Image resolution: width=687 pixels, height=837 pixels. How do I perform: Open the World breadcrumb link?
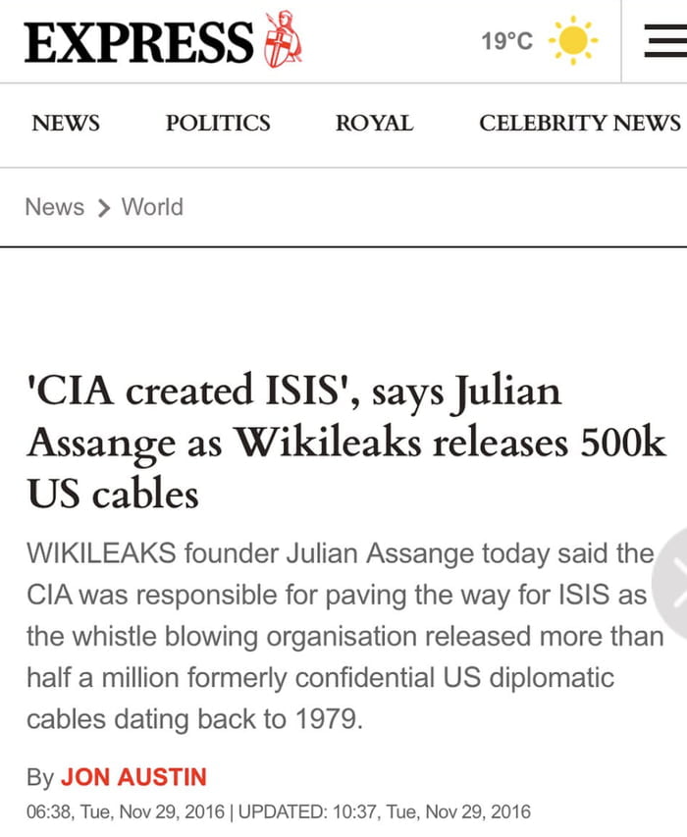pos(152,207)
